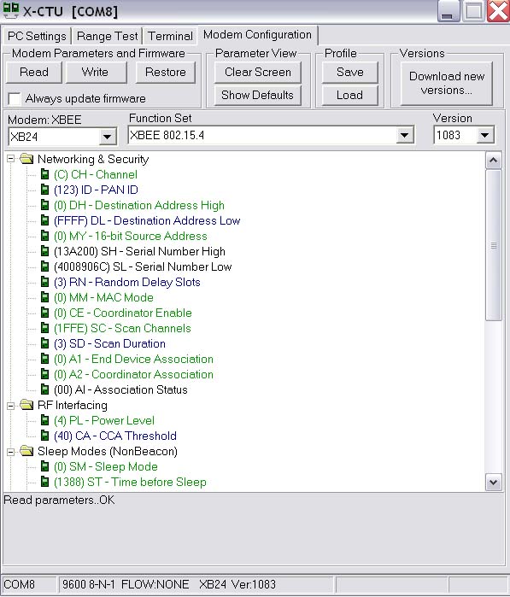
Task: Select the Modem Configuration tab
Action: click(257, 35)
